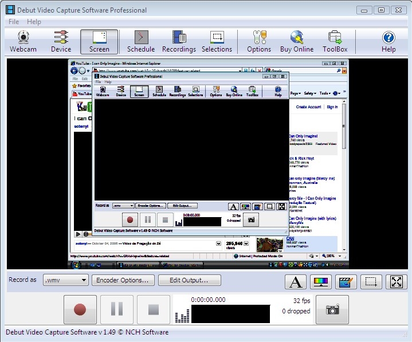Click the Buy Online toolbar icon
Screen dimensions: 412x342
pos(296,42)
